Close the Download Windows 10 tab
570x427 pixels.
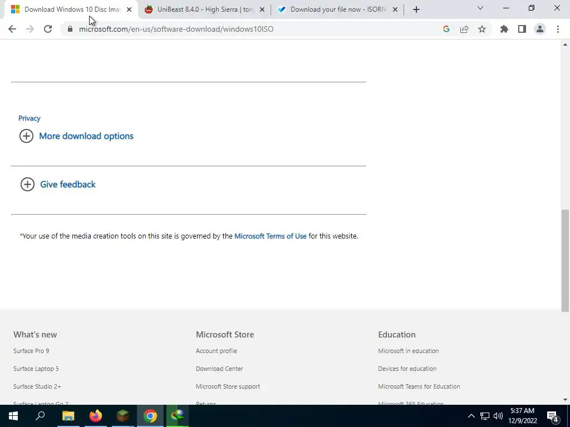click(x=129, y=9)
